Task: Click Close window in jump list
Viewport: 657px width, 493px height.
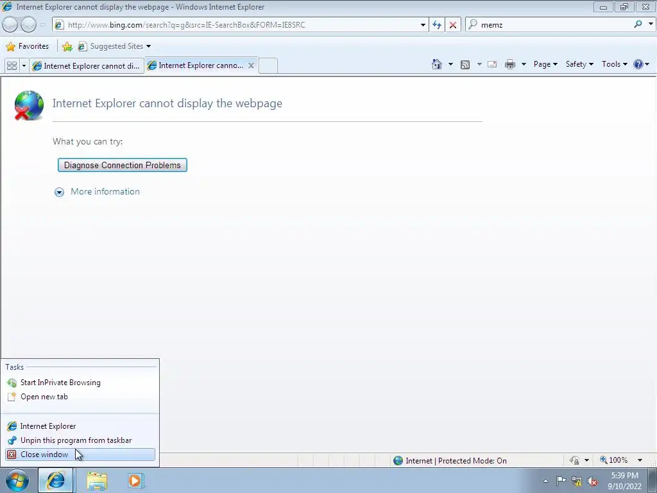Action: coord(80,454)
